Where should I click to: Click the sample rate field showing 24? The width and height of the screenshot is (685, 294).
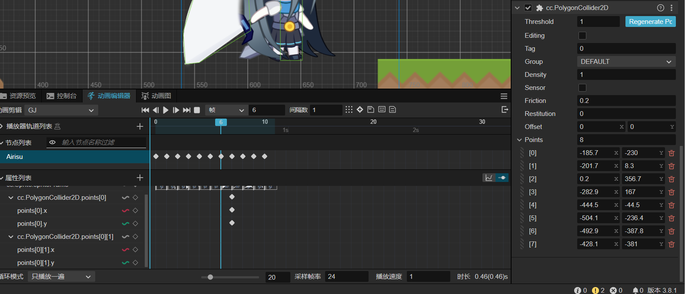point(347,277)
